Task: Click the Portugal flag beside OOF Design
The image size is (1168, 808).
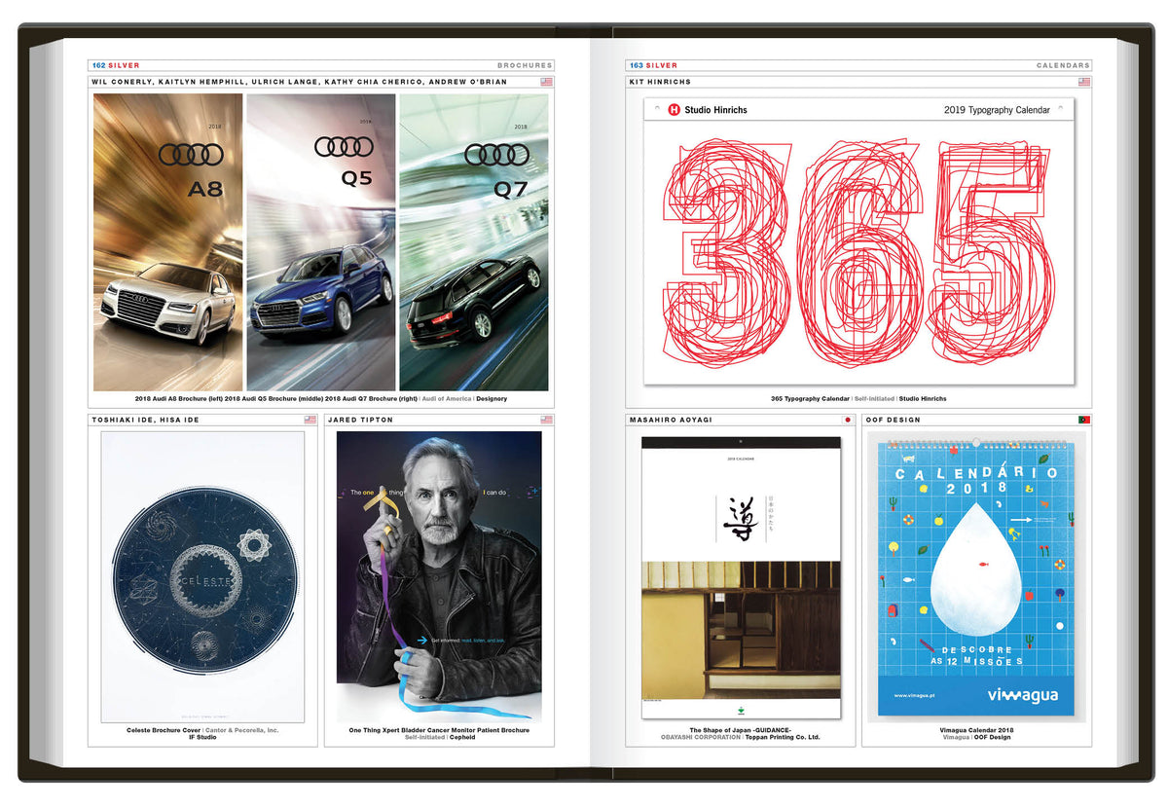Action: point(1084,420)
